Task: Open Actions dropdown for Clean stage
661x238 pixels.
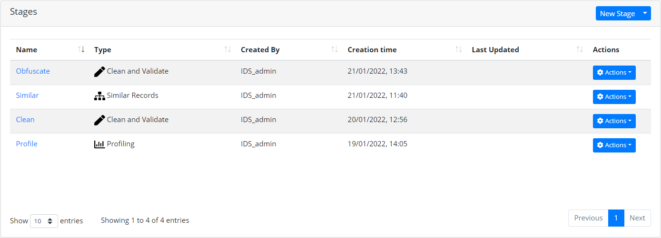Action: click(x=614, y=121)
